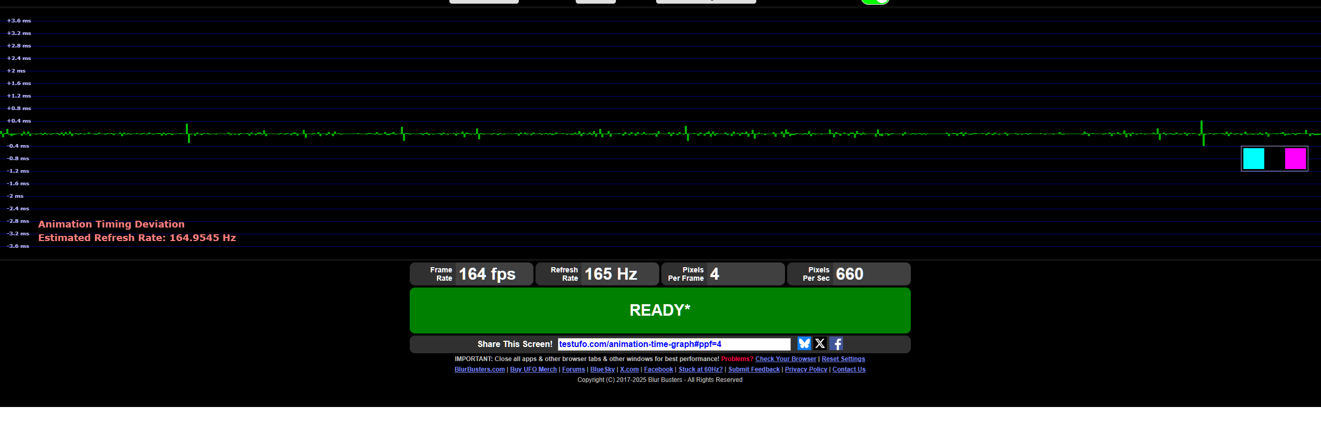Open the Buy UFO Merch link

(x=533, y=369)
